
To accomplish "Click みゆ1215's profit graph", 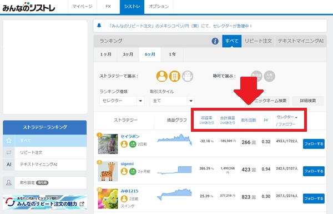I will click(x=174, y=194).
